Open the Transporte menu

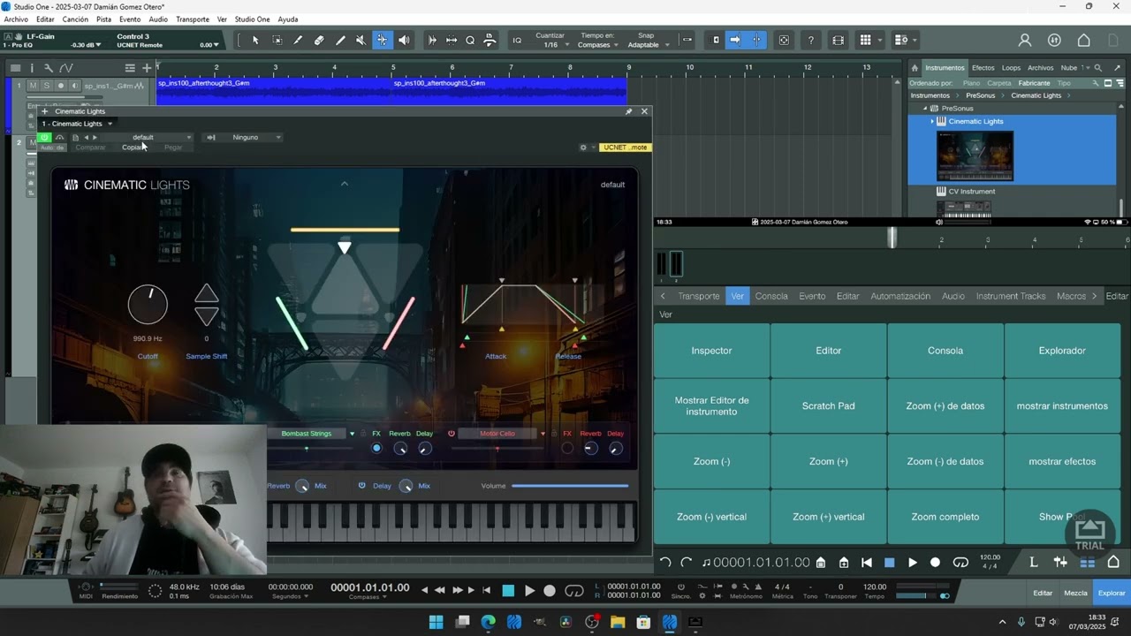coord(193,19)
